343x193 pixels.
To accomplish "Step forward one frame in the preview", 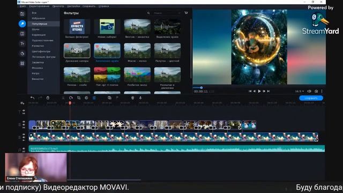I will (x=264, y=91).
